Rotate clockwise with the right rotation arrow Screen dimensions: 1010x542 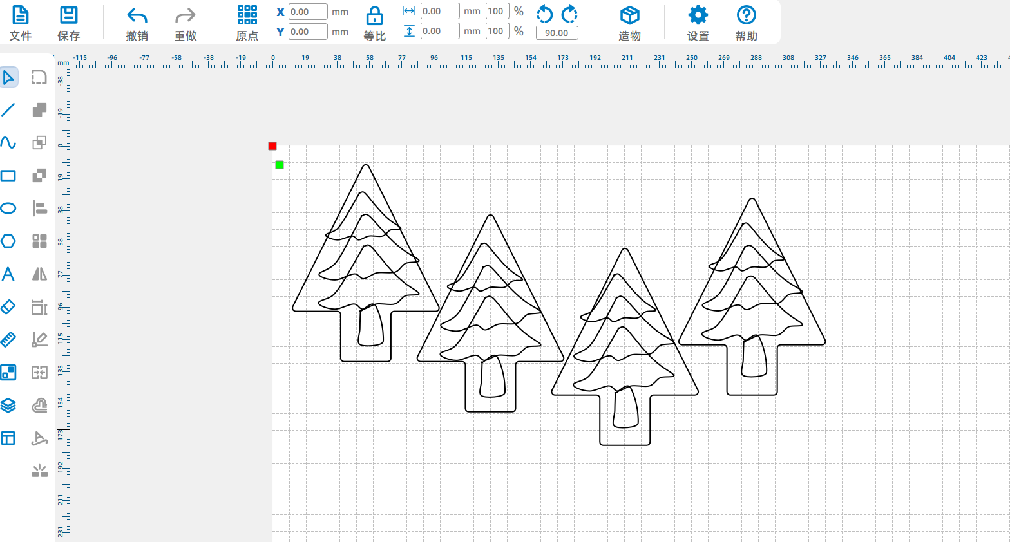pyautogui.click(x=569, y=14)
